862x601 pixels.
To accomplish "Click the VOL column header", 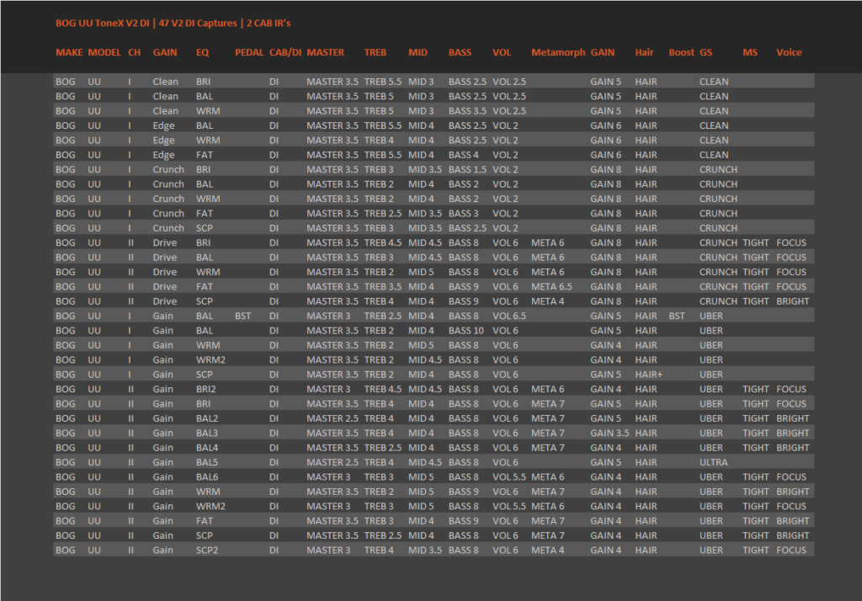I will point(502,52).
